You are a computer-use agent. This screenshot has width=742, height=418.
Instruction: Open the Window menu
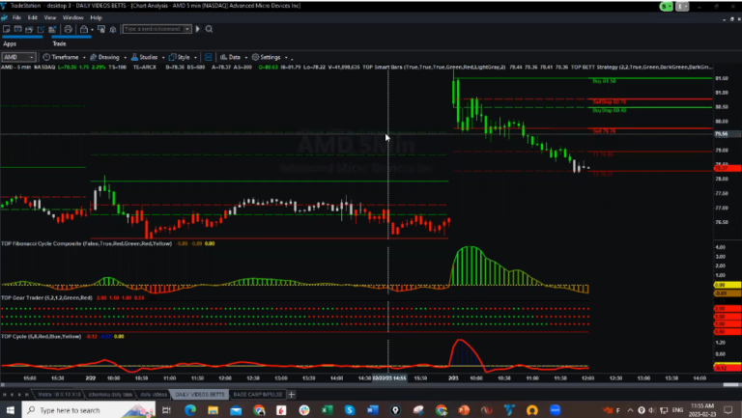tap(72, 17)
